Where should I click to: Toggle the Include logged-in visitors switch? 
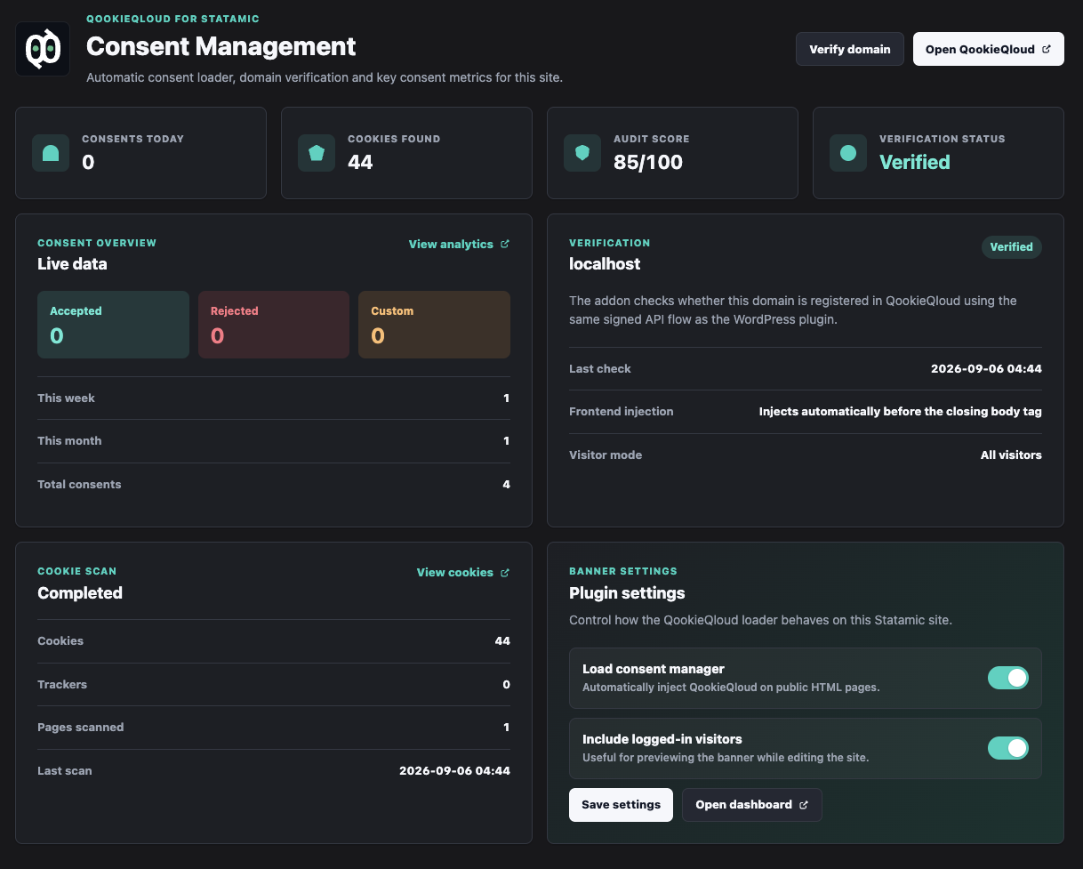(1008, 748)
